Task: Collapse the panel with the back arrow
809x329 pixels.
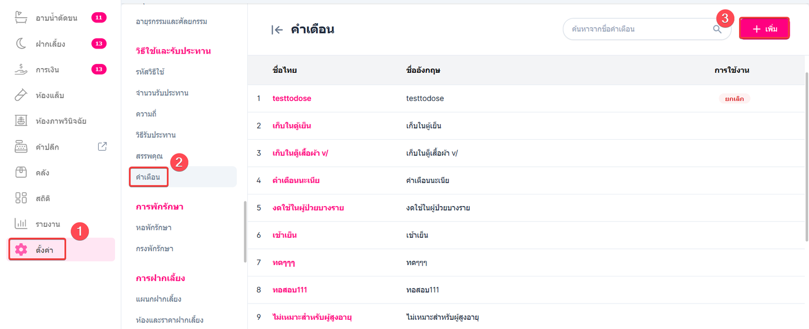Action: [x=277, y=30]
